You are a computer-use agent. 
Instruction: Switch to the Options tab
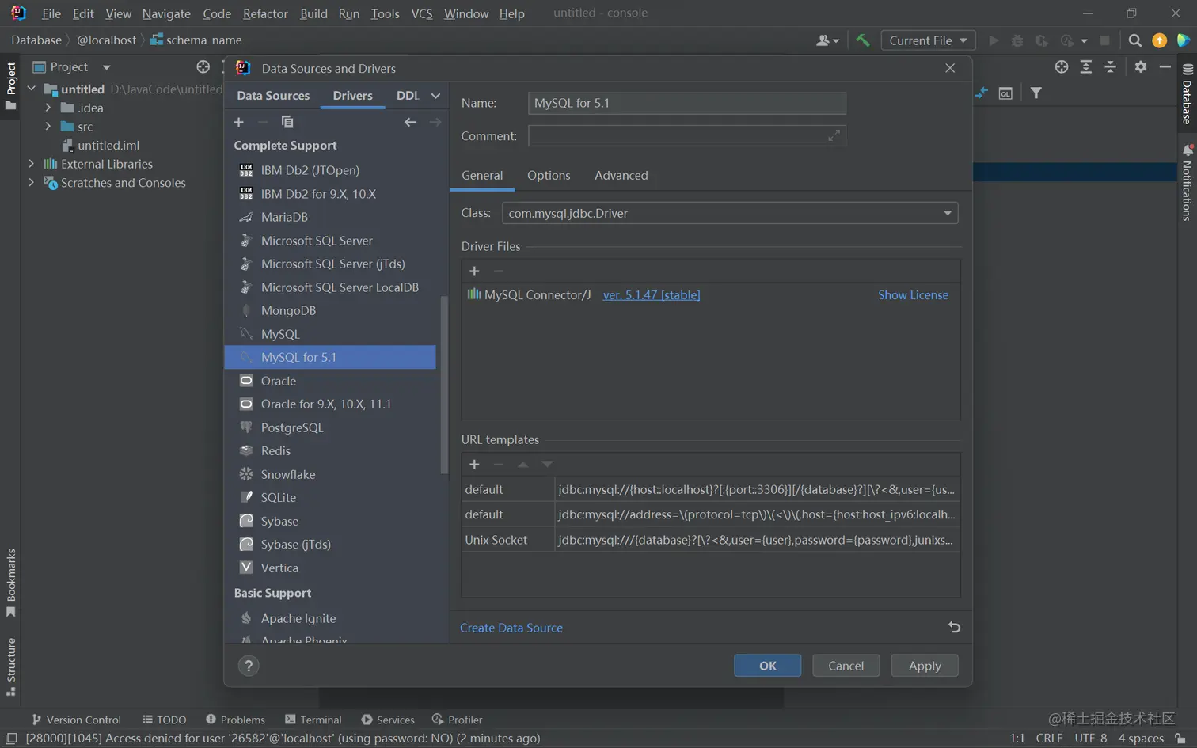pyautogui.click(x=549, y=176)
